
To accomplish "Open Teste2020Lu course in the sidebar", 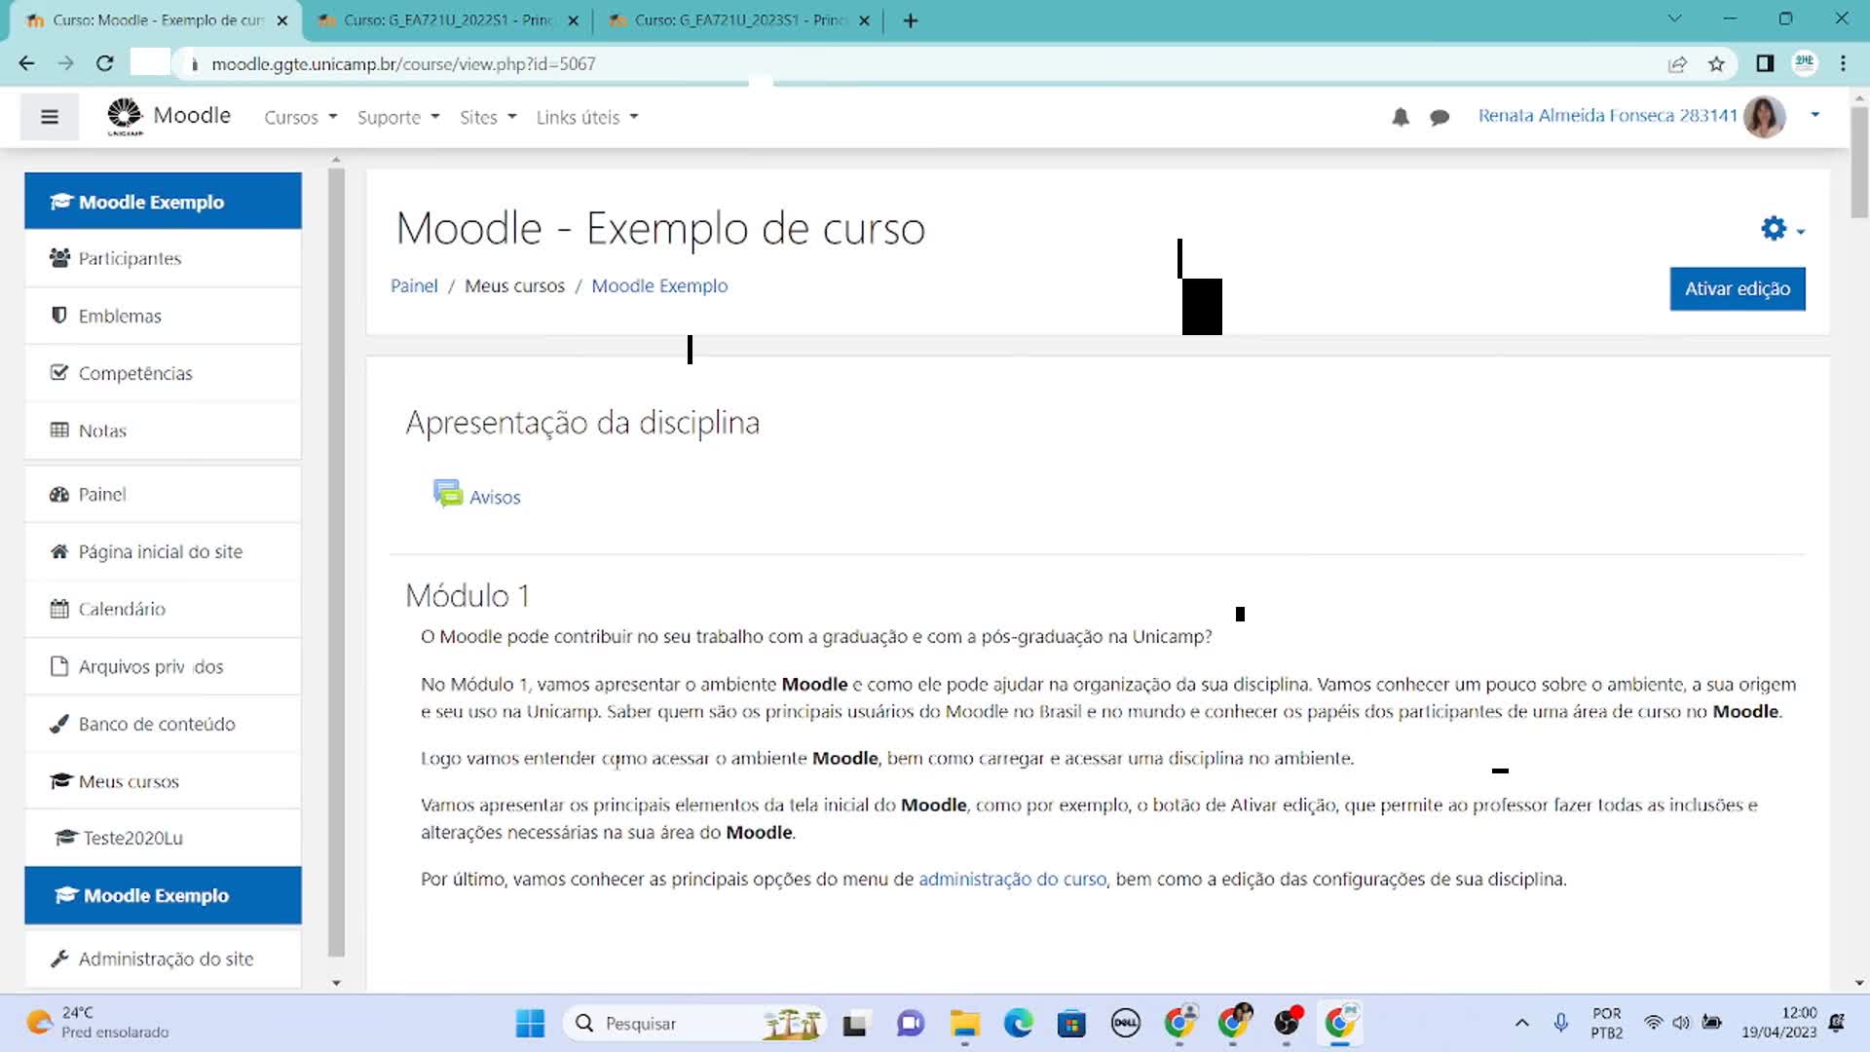I will (163, 838).
